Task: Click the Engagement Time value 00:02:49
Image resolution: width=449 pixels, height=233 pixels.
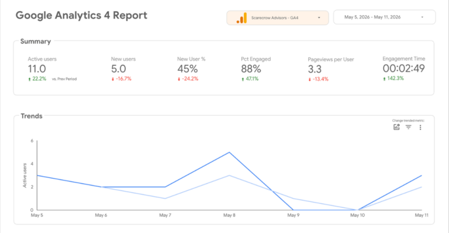Action: tap(404, 68)
